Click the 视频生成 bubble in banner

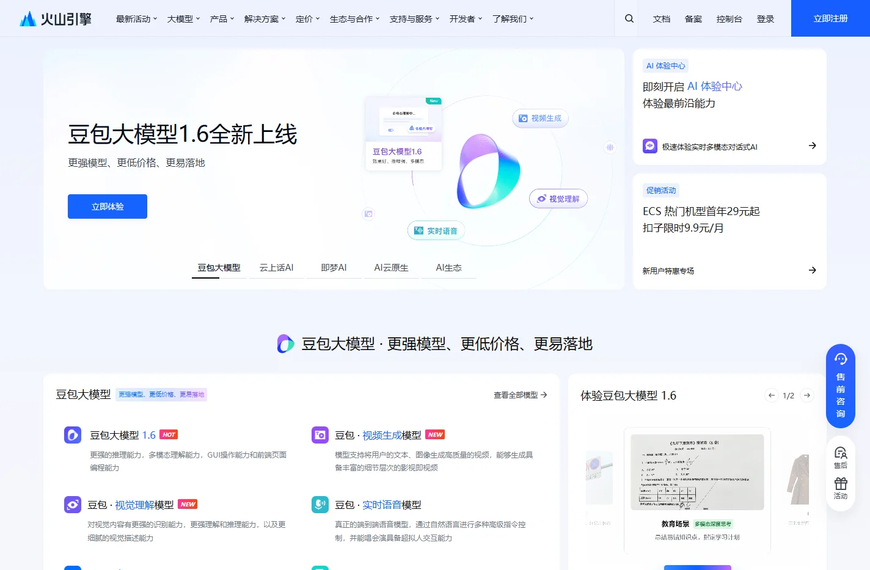coord(541,119)
